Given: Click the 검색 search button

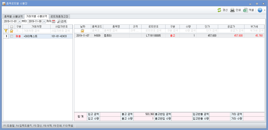Looking at the screenshot, I should [62, 21].
